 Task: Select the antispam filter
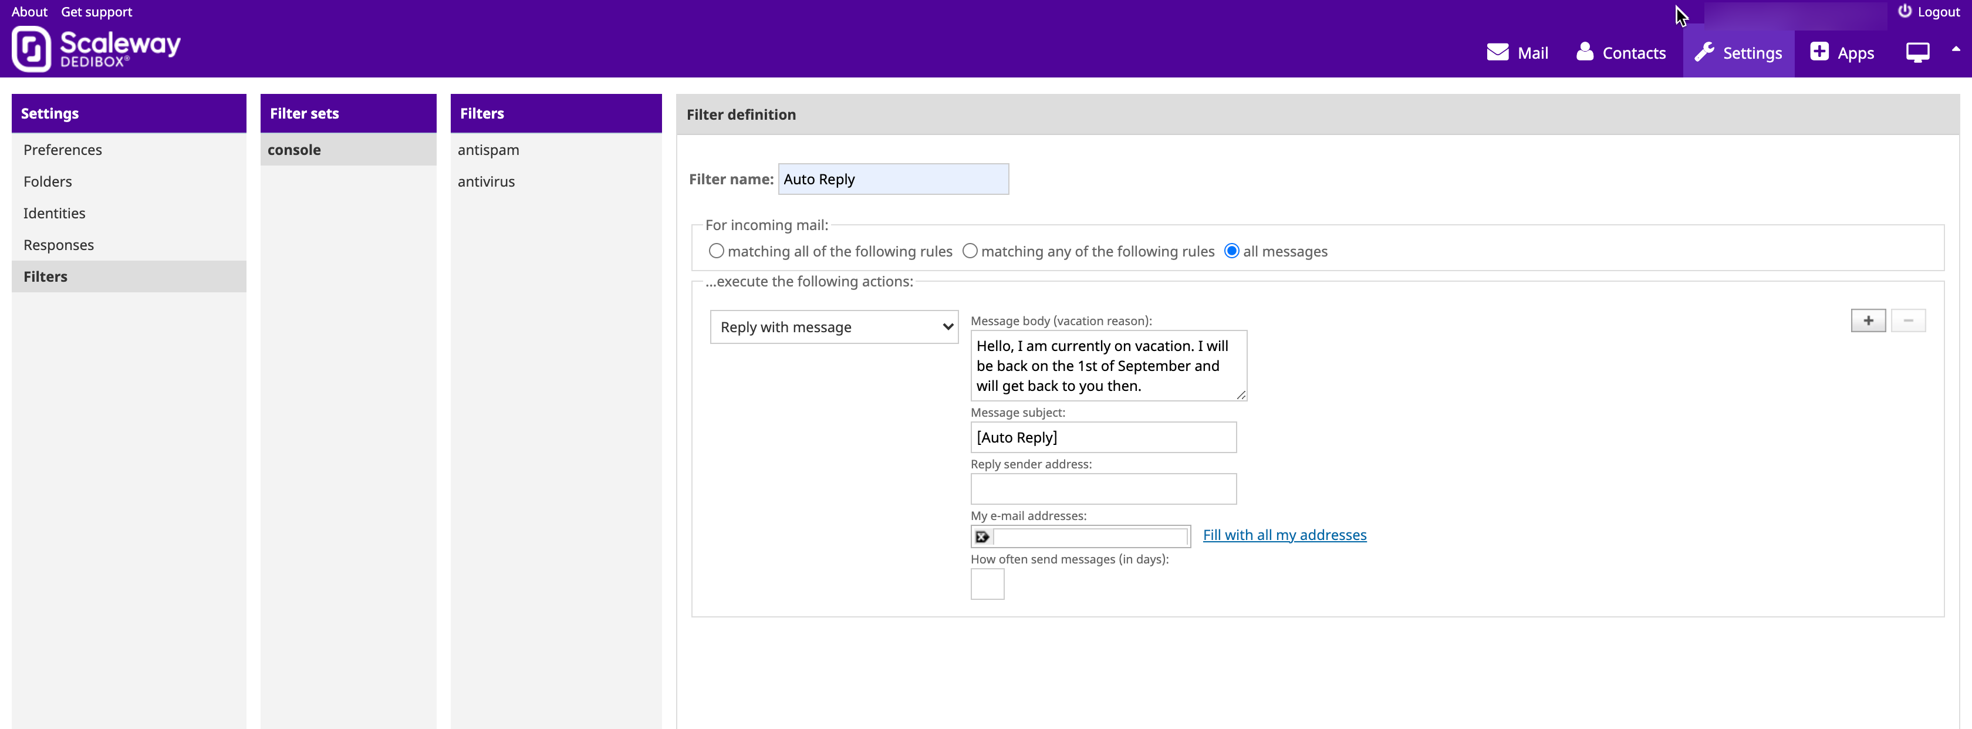point(488,150)
